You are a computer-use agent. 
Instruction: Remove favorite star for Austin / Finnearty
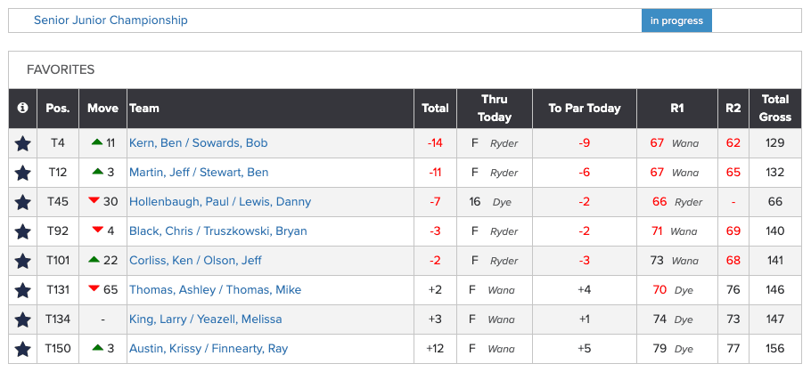(22, 349)
